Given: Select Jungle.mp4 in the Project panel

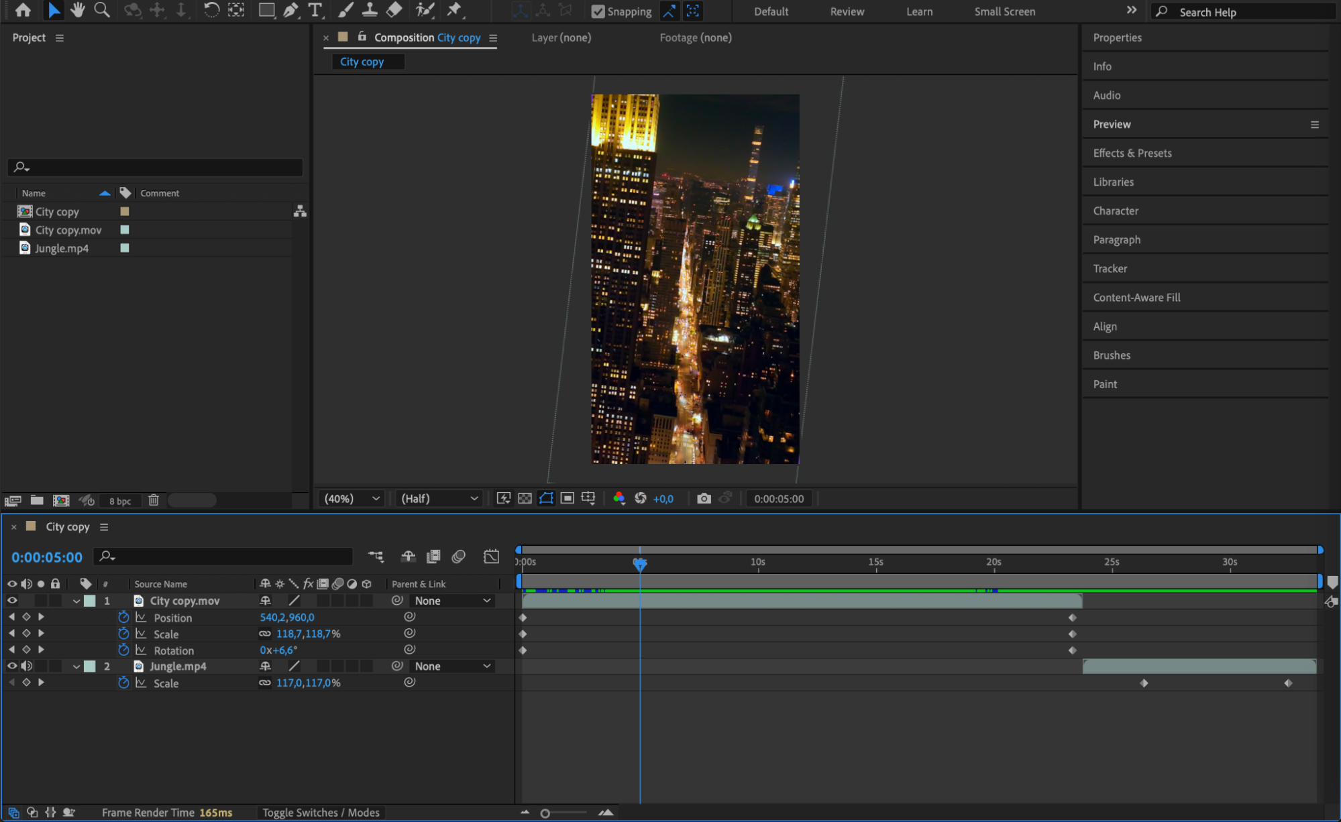Looking at the screenshot, I should click(x=62, y=248).
